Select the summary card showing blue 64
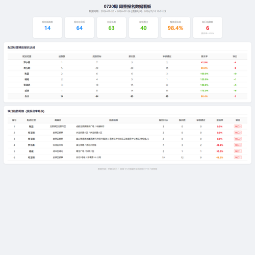 tap(80, 28)
